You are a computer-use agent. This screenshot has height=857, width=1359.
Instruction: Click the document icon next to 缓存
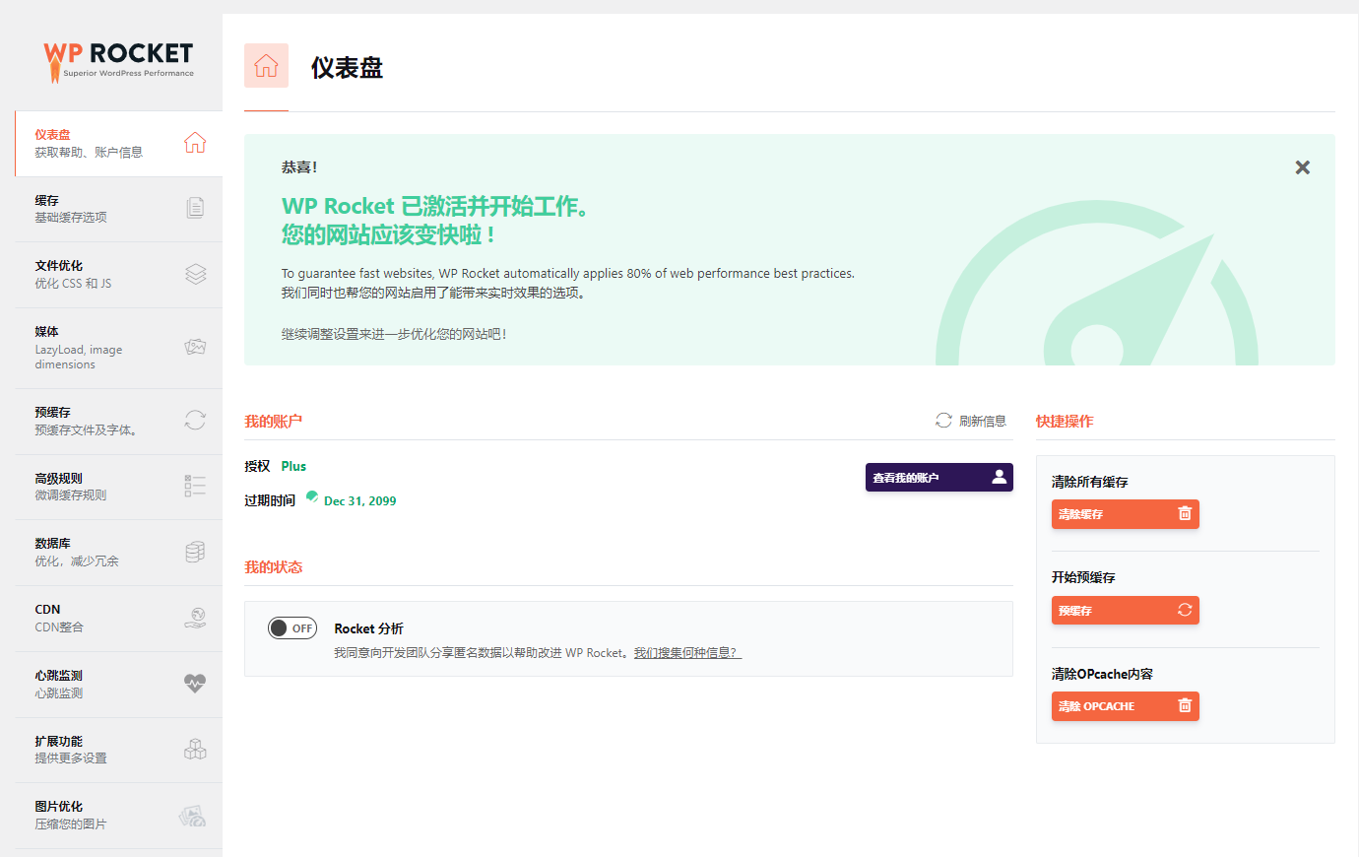click(195, 208)
